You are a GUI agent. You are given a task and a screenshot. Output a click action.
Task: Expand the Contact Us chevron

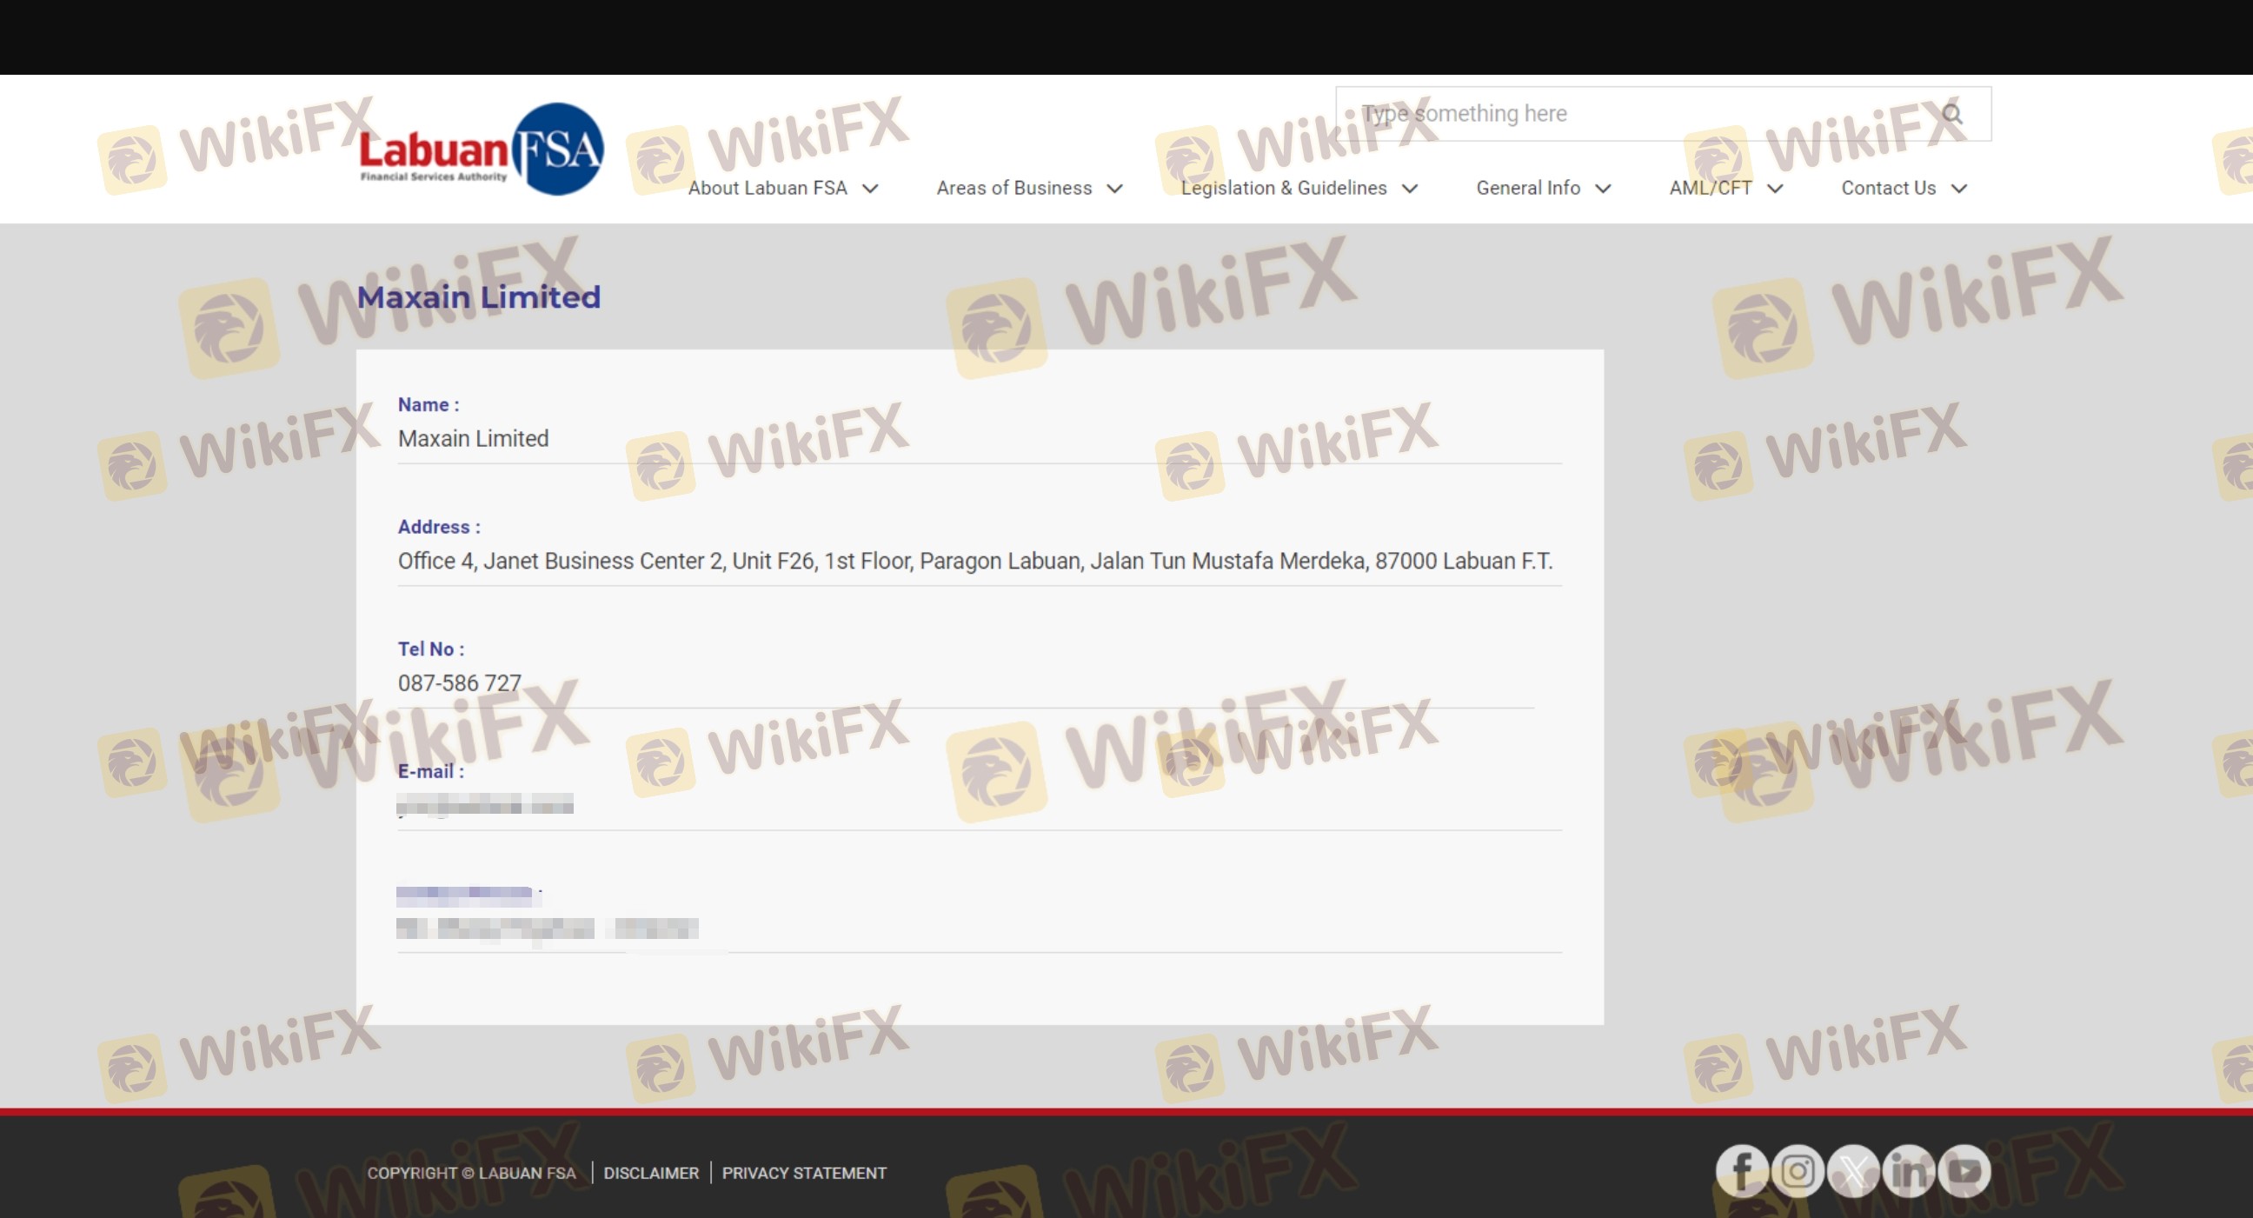tap(1959, 189)
